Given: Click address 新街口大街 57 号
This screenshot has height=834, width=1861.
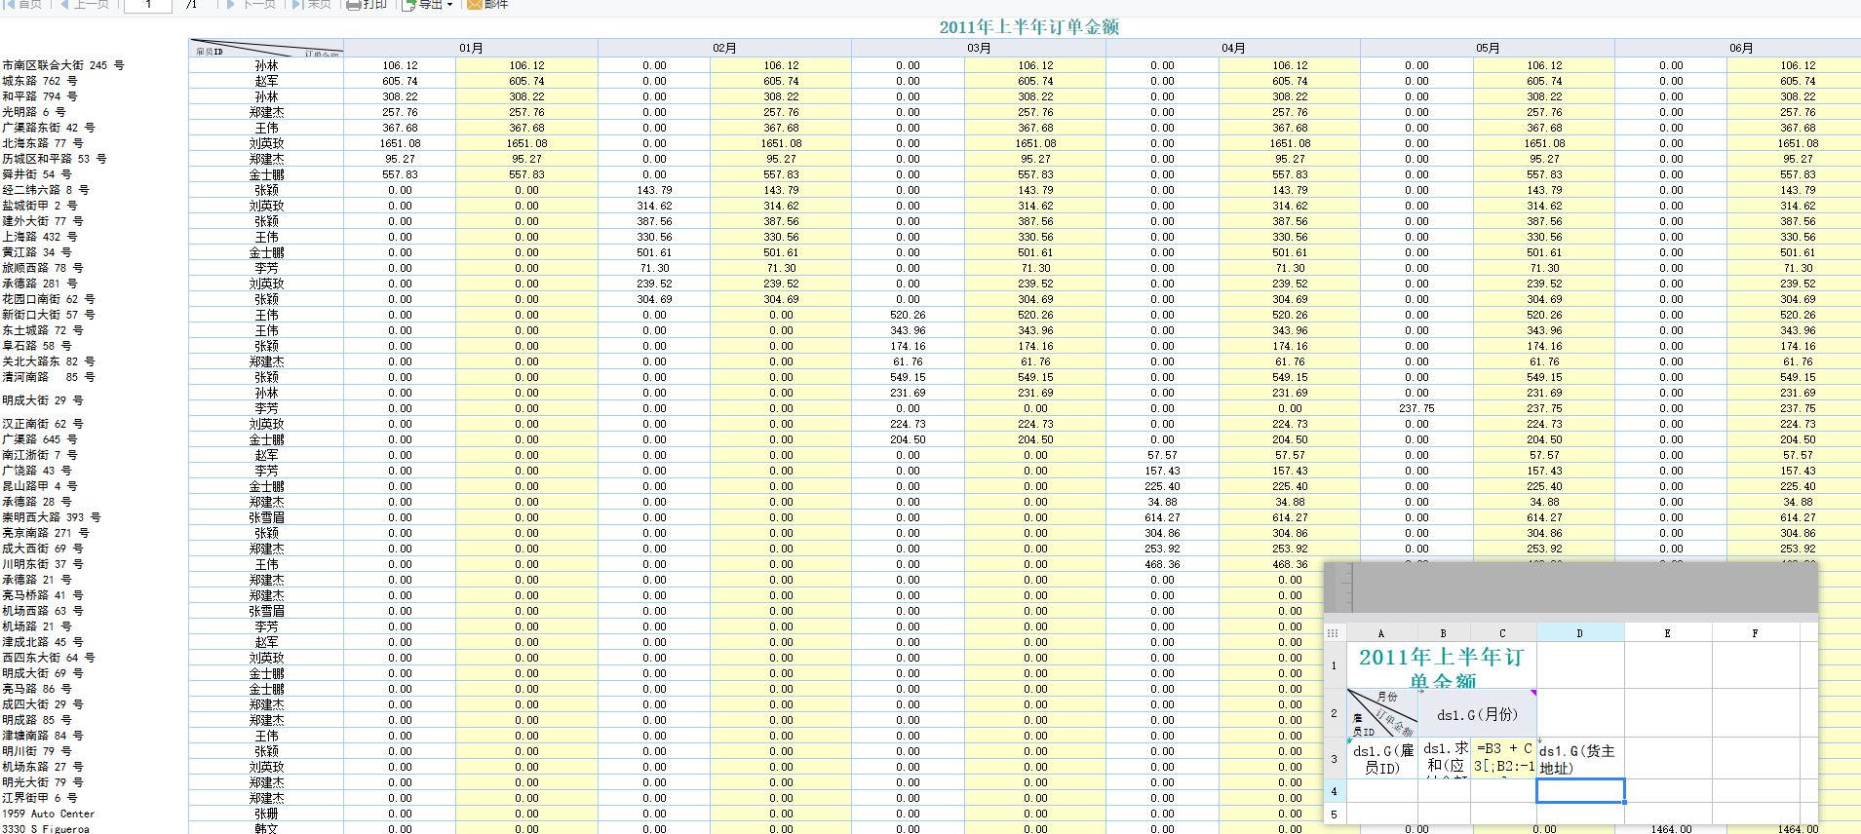Looking at the screenshot, I should [49, 315].
